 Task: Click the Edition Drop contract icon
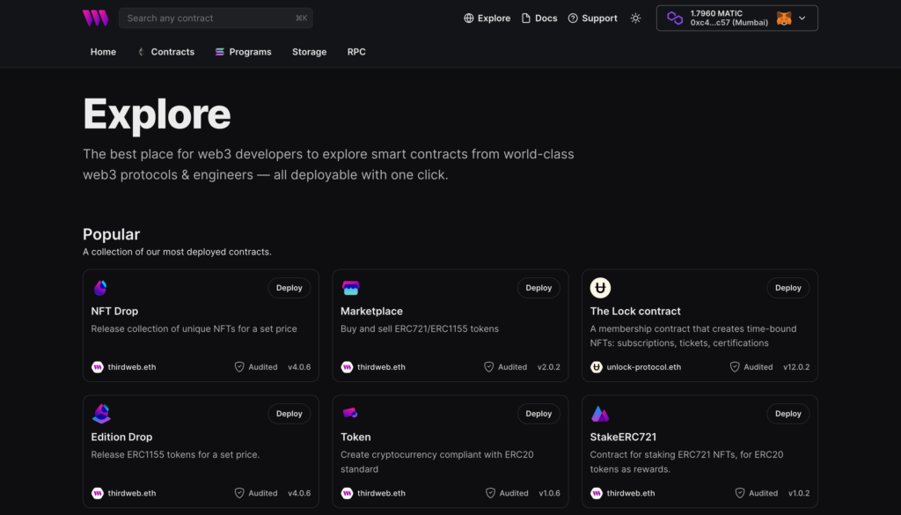point(101,413)
